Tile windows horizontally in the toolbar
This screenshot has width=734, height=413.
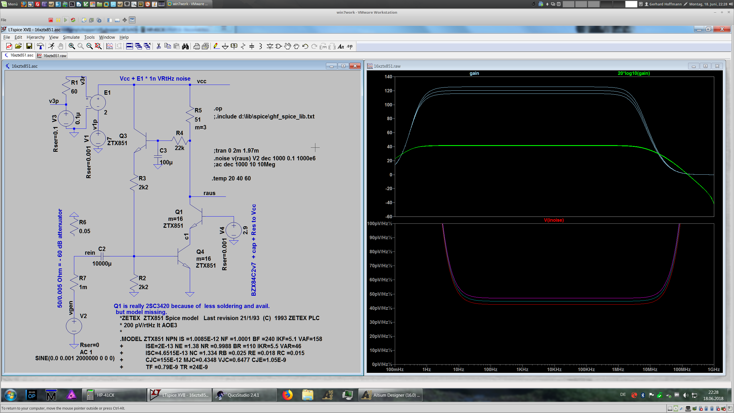tap(129, 46)
